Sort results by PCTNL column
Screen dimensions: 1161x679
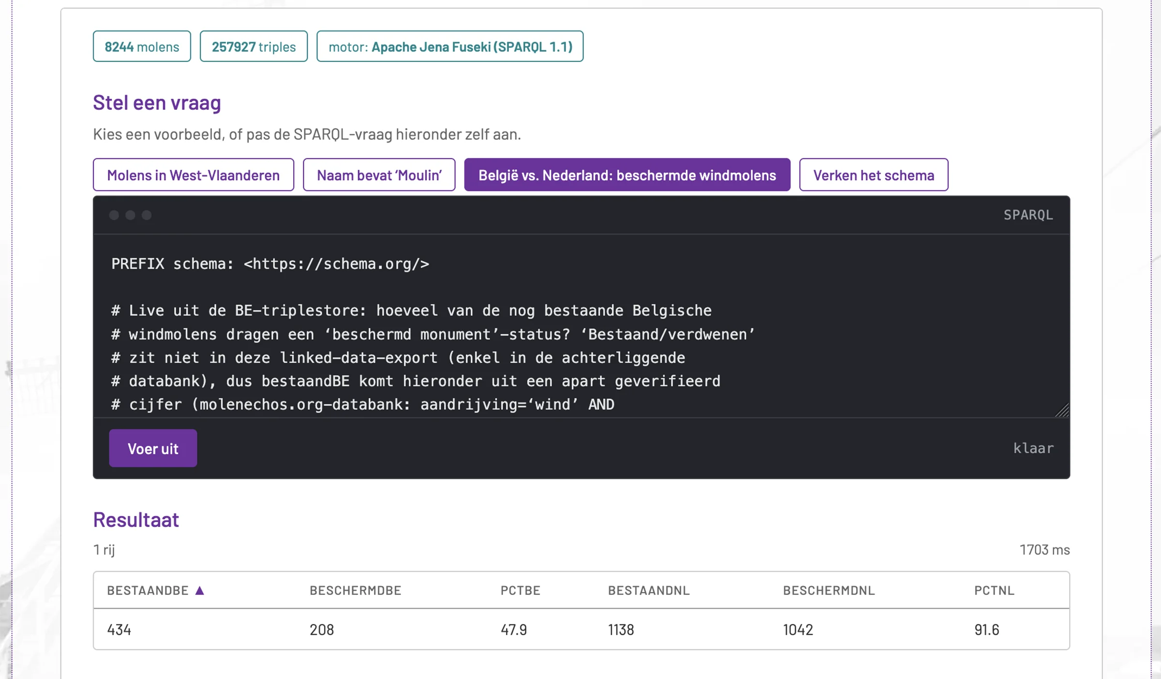coord(995,590)
